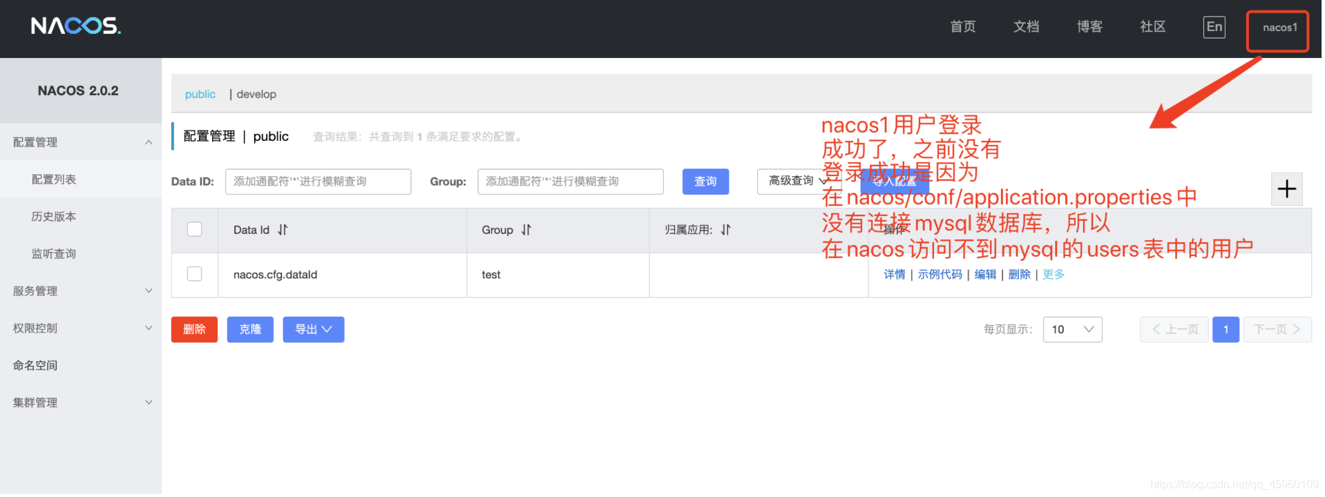The height and width of the screenshot is (497, 1325).
Task: Click the NACOS 2.0.2 version label
Action: coord(78,90)
